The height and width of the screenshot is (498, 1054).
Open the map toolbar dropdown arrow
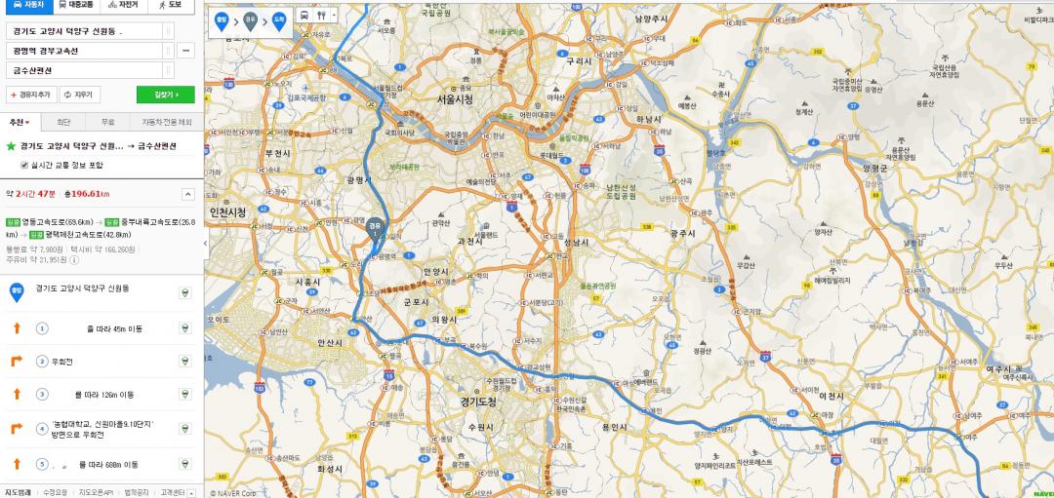coord(334,14)
